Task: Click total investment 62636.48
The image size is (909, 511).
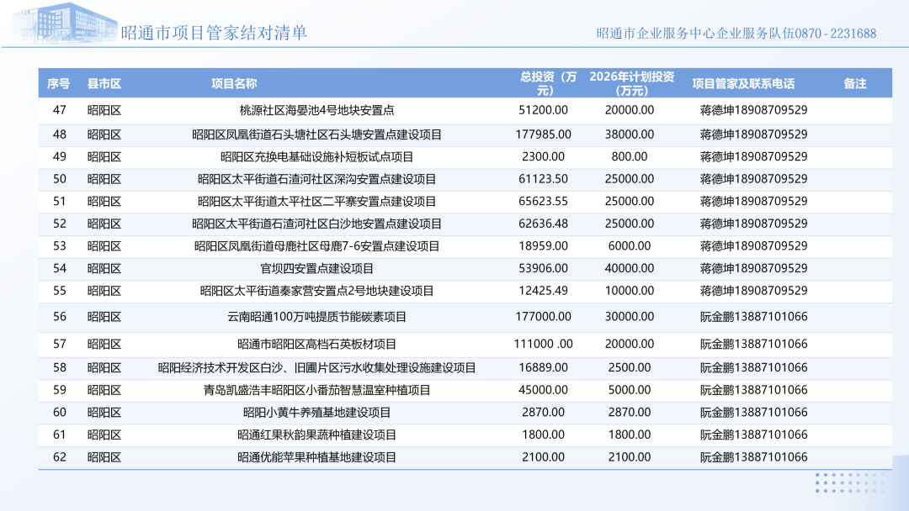Action: pyautogui.click(x=543, y=224)
